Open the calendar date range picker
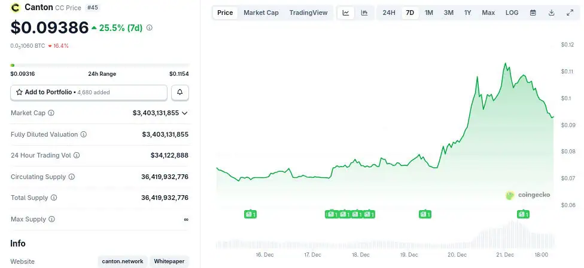584x268 pixels. [x=533, y=13]
